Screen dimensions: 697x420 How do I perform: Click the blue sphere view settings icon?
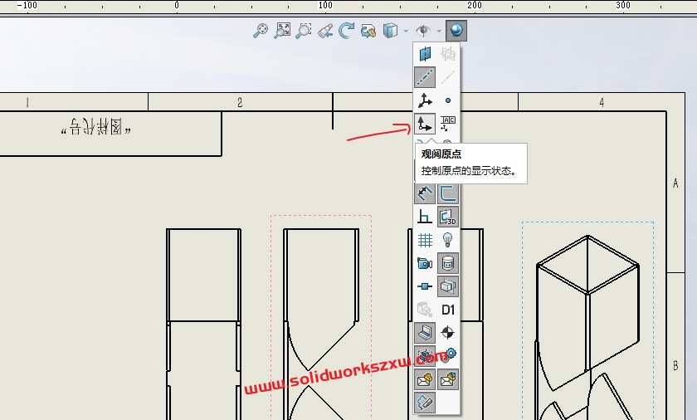(x=456, y=31)
